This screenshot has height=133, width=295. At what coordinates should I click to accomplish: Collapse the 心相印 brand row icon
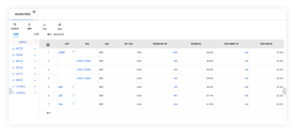pos(73,51)
